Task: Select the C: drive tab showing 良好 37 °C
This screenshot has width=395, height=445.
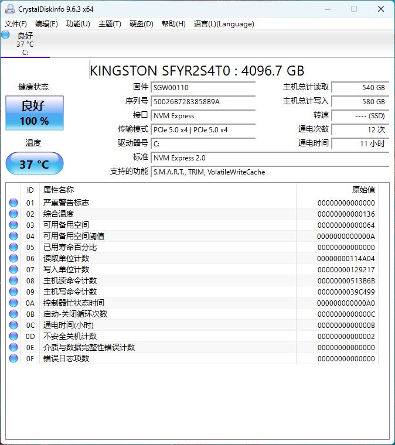Action: tap(25, 44)
